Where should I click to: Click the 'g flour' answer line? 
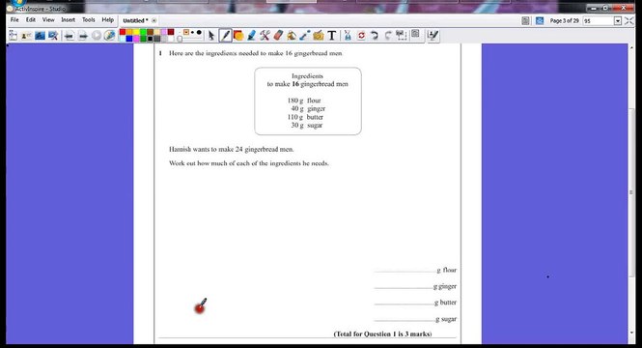[x=415, y=270]
